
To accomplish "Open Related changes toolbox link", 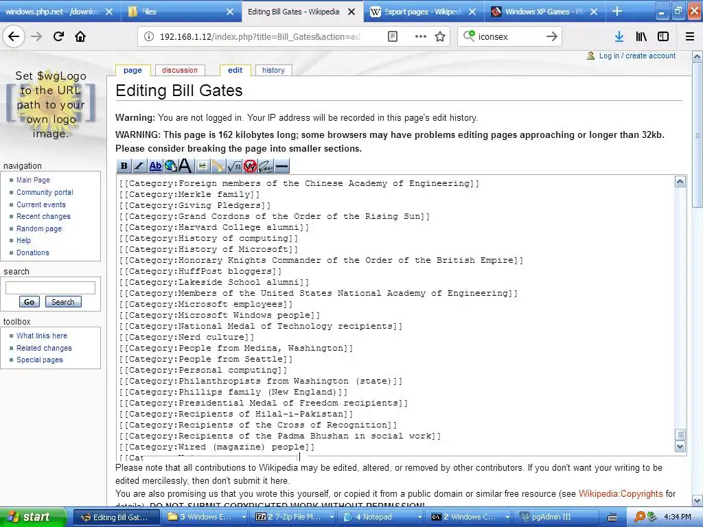I will [x=44, y=348].
